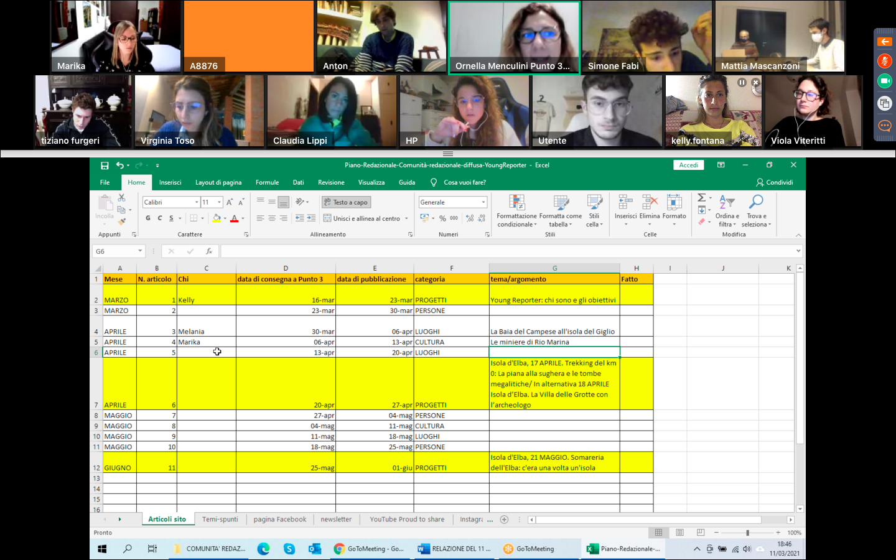Open the pagina Facebook sheet tab
Viewport: 896px width, 560px height.
click(280, 520)
